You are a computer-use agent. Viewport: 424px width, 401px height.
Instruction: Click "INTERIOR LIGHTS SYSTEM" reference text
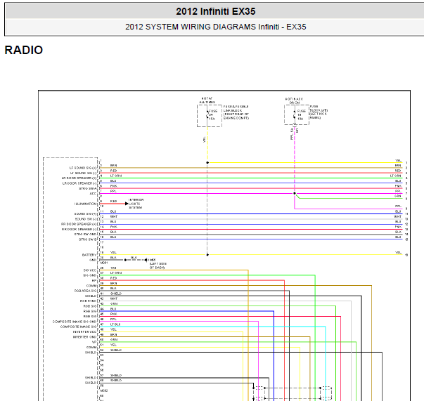pyautogui.click(x=136, y=204)
